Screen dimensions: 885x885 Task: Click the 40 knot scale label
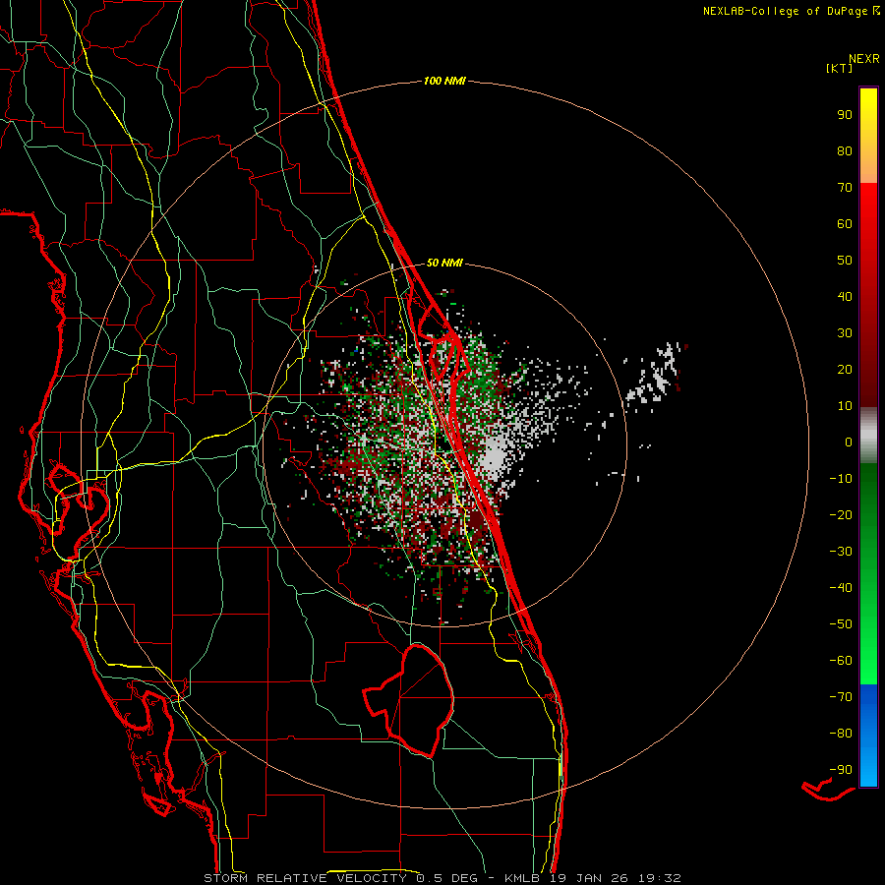pyautogui.click(x=845, y=297)
